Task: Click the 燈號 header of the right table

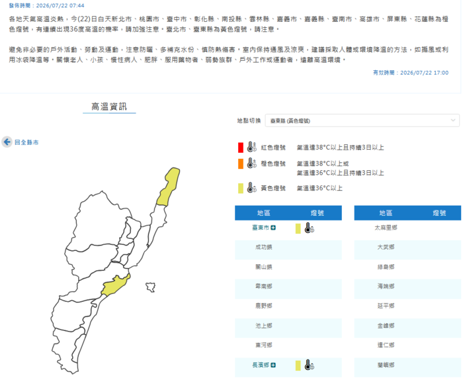Action: coord(439,213)
